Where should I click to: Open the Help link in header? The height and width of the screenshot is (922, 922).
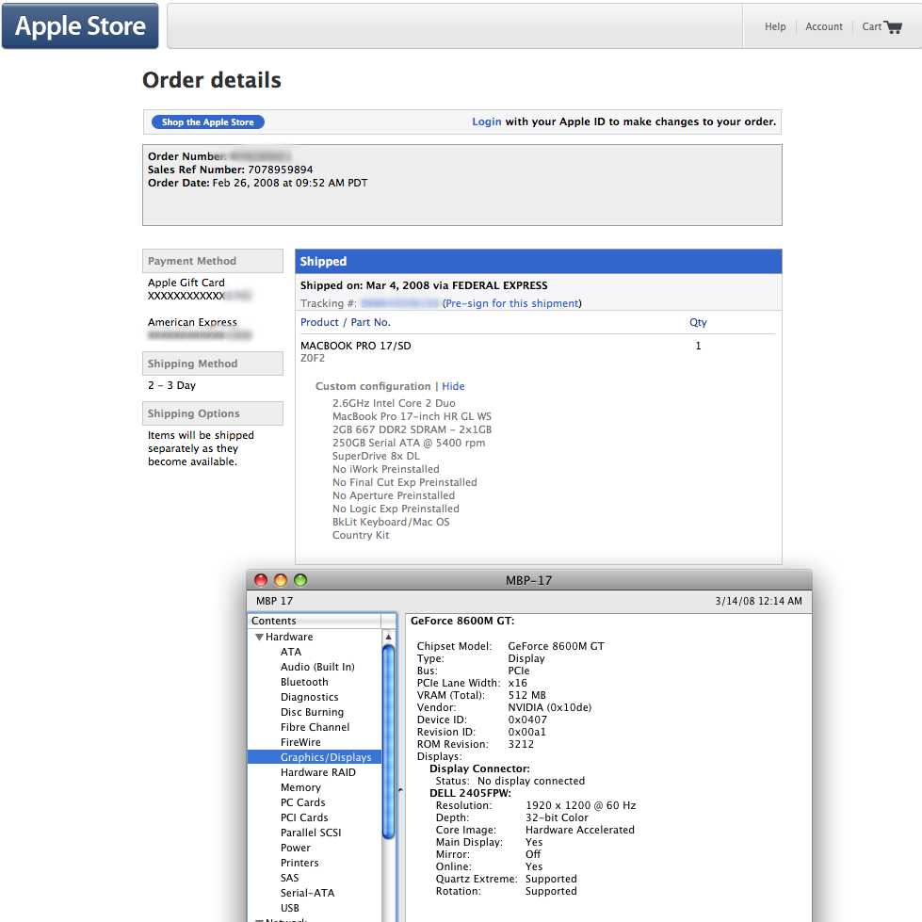pyautogui.click(x=775, y=26)
